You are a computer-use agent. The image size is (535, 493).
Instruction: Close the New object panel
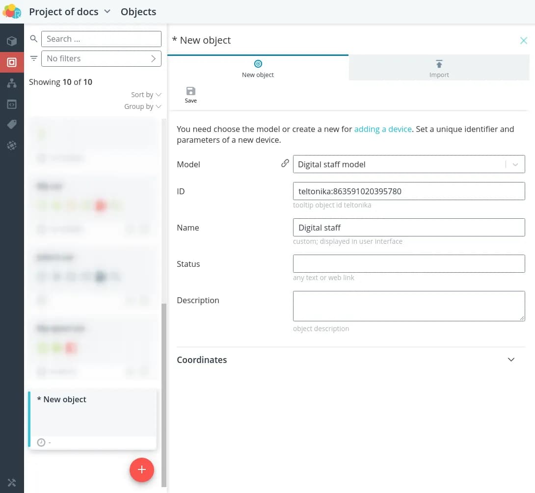[524, 41]
